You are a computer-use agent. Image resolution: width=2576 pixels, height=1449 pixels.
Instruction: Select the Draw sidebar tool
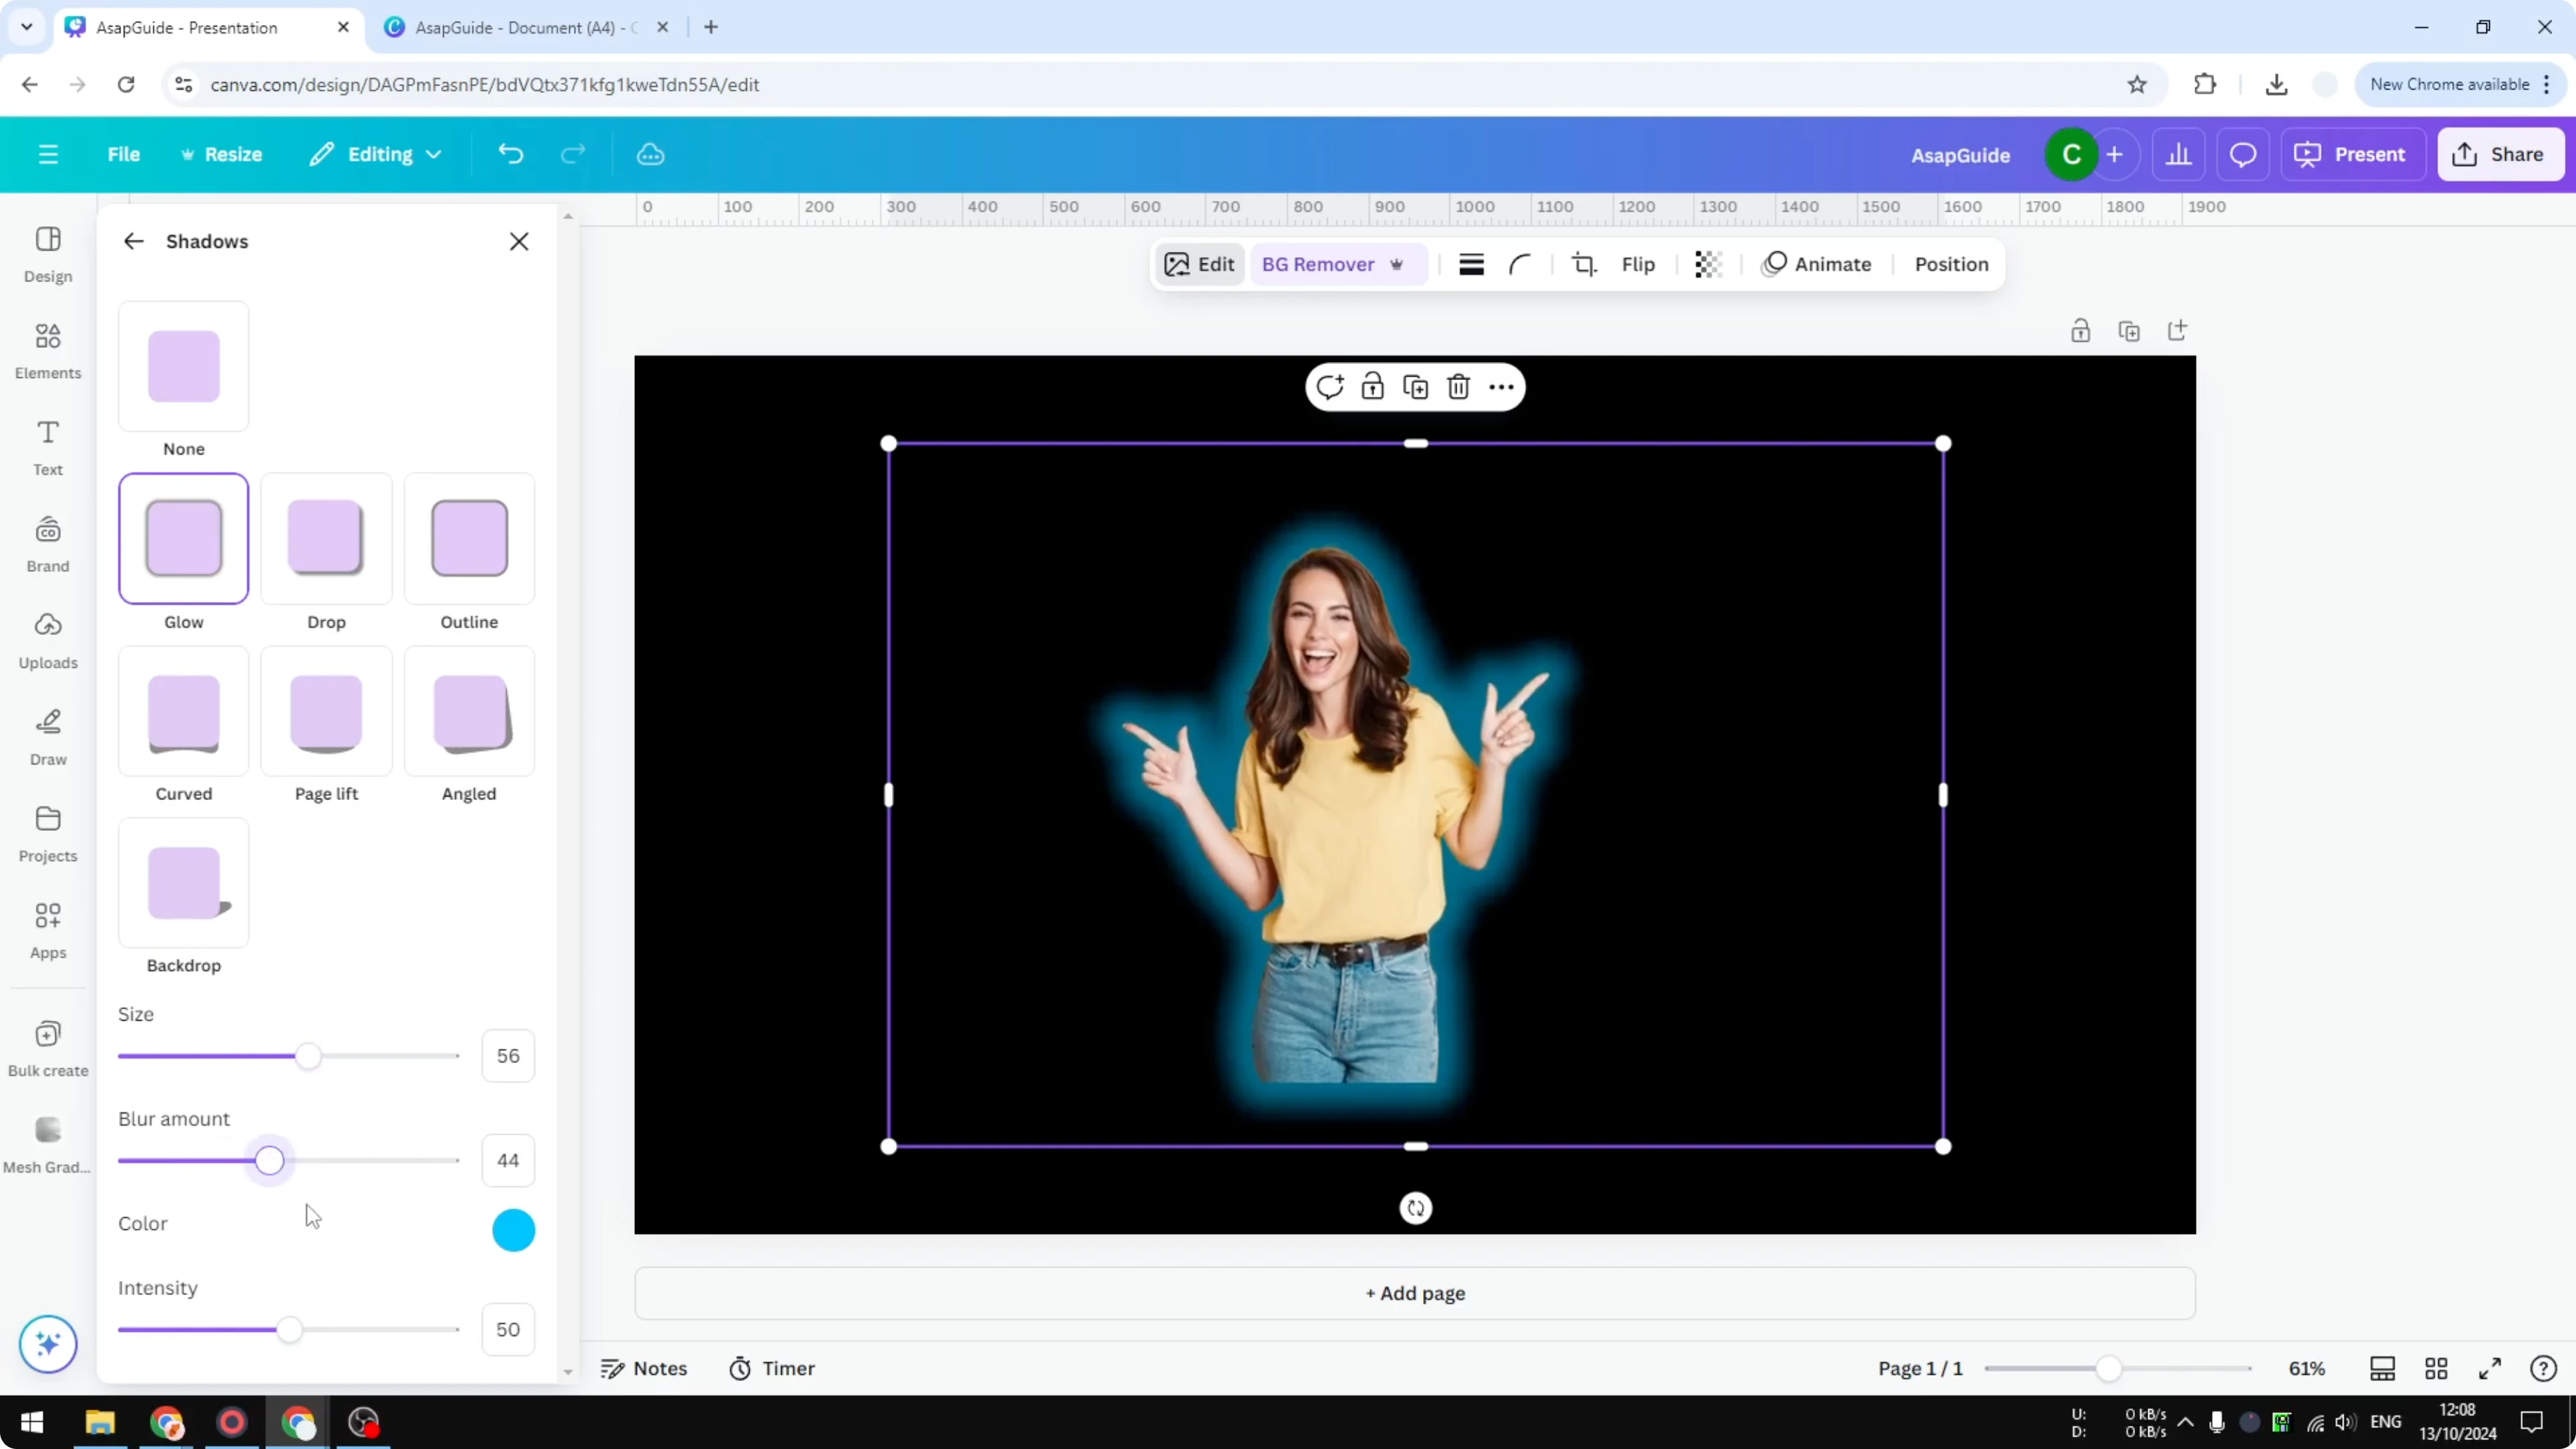47,737
